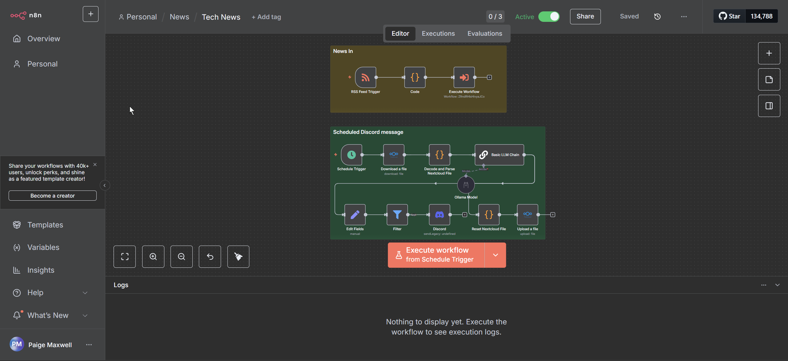The width and height of the screenshot is (788, 361).
Task: Click the RSS Feed Trigger node icon
Action: click(x=365, y=77)
